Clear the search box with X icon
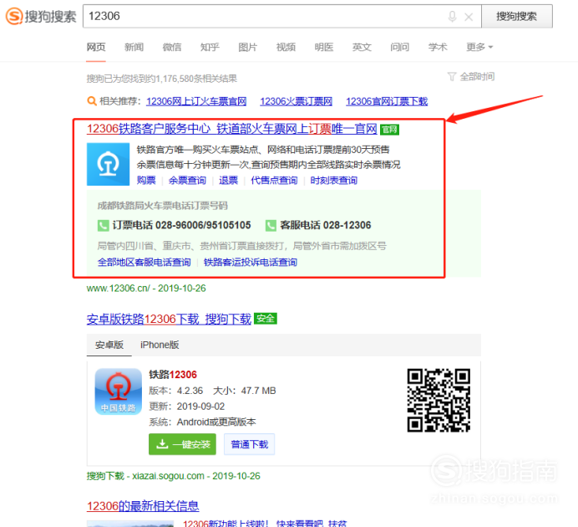The image size is (578, 527). pyautogui.click(x=469, y=17)
